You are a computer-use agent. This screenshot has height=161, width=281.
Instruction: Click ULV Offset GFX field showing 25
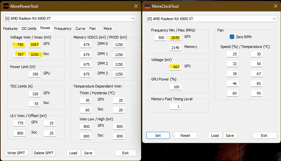[x=50, y=123]
